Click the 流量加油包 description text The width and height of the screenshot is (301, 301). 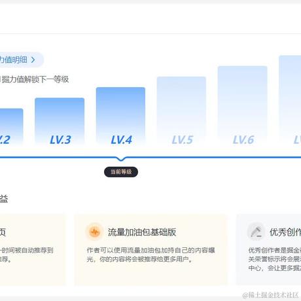[150, 255]
